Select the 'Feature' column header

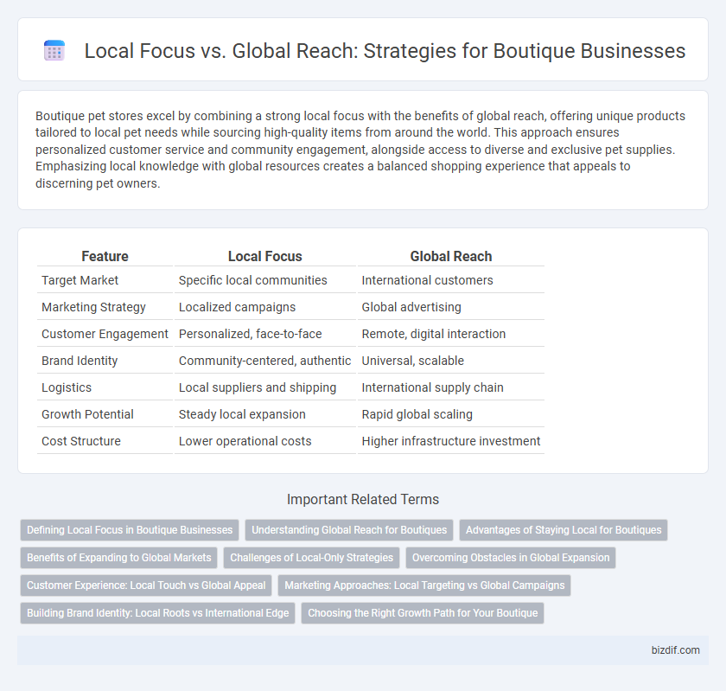click(105, 256)
